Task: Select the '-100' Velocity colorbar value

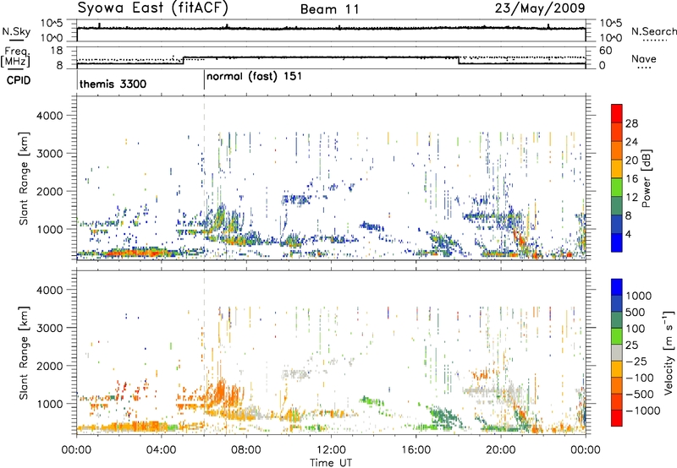Action: [640, 378]
